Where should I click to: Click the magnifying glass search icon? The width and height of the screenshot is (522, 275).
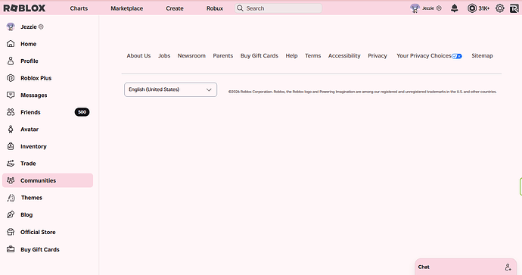click(240, 8)
